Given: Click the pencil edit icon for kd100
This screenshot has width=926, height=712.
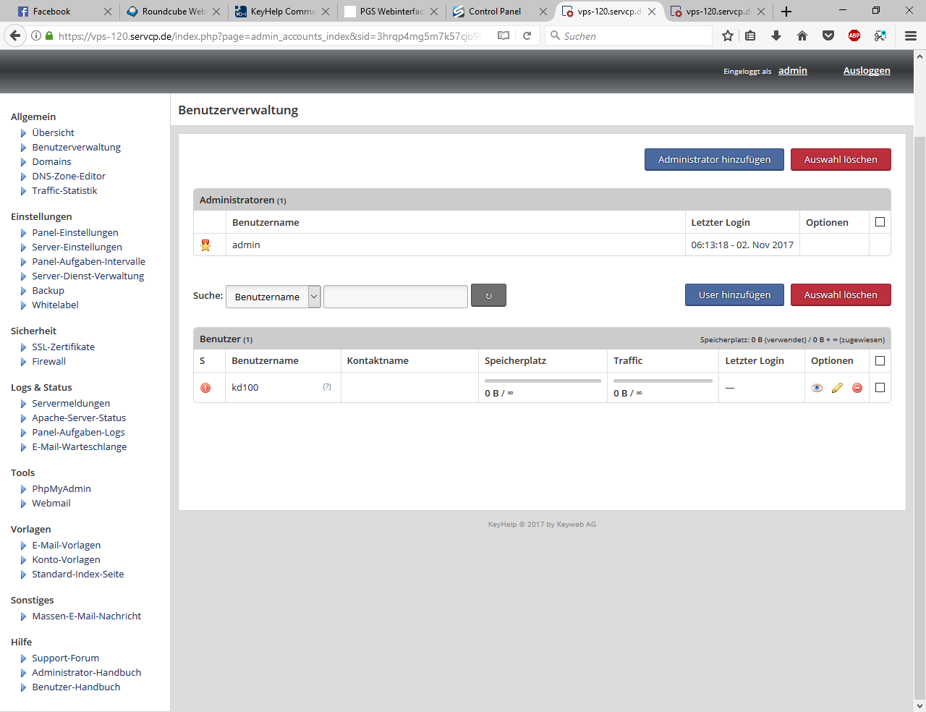Looking at the screenshot, I should [x=837, y=388].
